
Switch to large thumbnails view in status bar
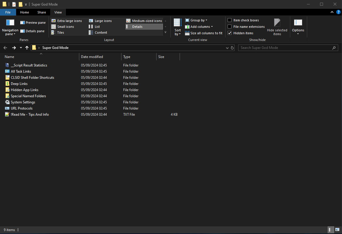click(x=337, y=230)
